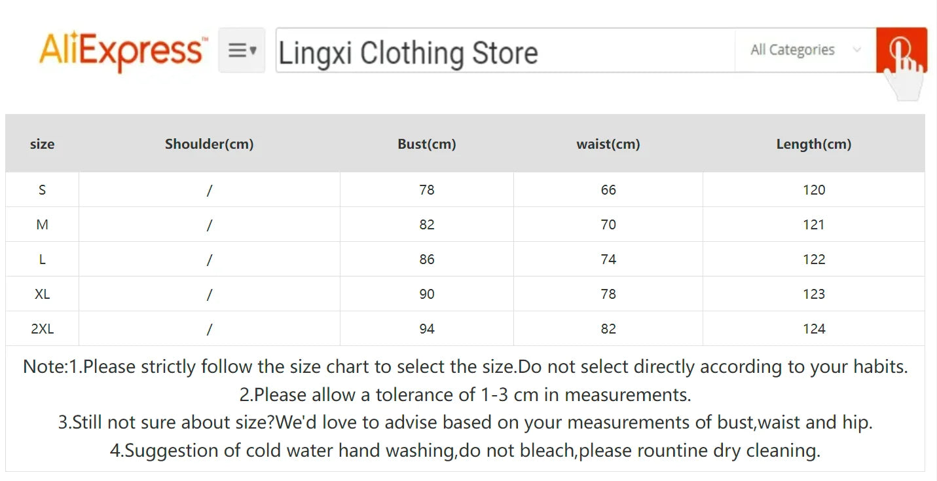This screenshot has height=481, width=937.
Task: Click the AliExpress logo
Action: (122, 50)
